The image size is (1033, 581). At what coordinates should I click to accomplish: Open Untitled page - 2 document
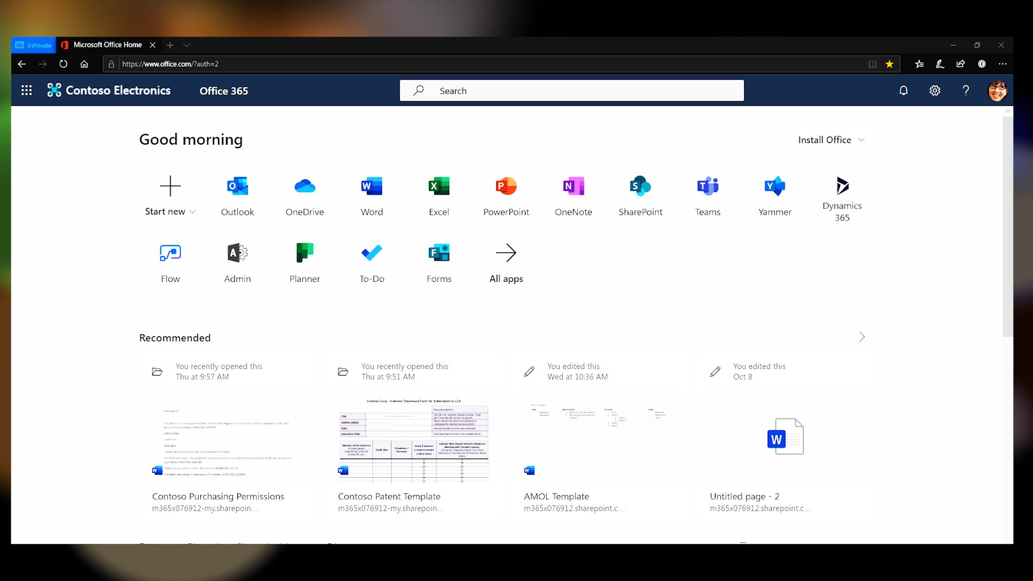click(744, 497)
